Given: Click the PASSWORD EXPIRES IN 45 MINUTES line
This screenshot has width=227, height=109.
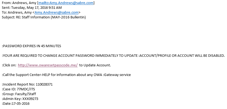Looking at the screenshot, I should [31, 46].
